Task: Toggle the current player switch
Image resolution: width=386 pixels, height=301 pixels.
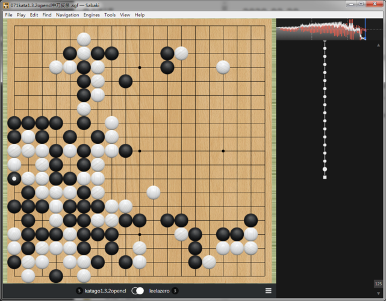Action: pos(138,291)
